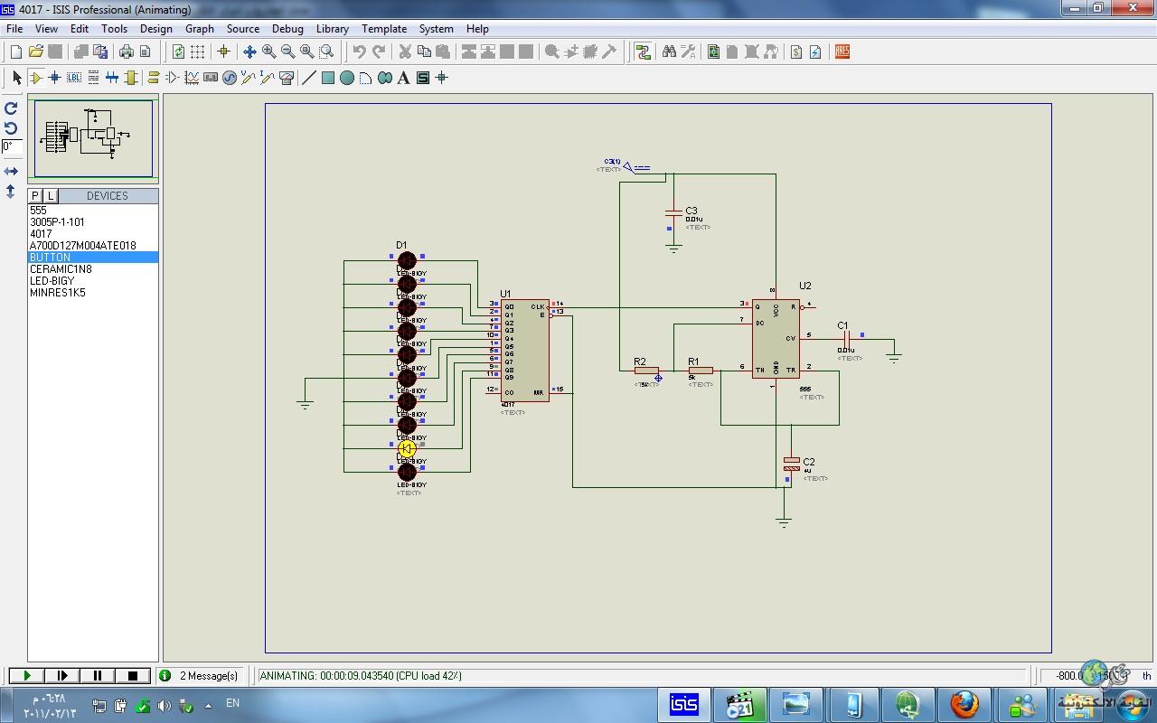The image size is (1157, 723).
Task: Select text script mode
Action: (x=93, y=79)
